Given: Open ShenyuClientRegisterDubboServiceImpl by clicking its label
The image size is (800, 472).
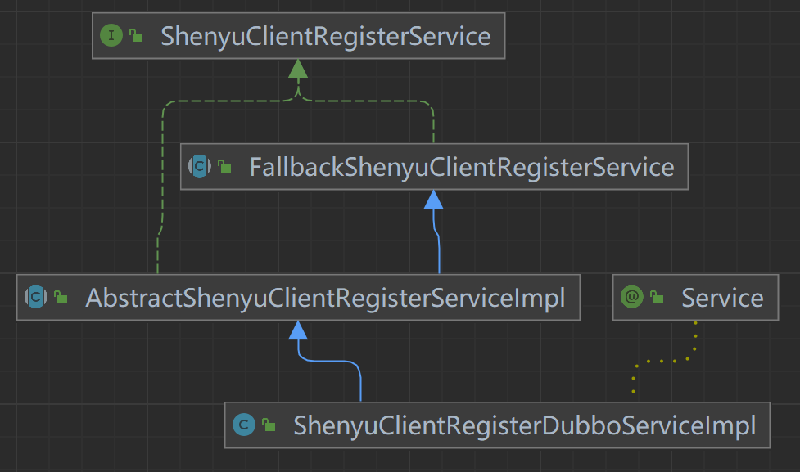Looking at the screenshot, I should pyautogui.click(x=524, y=425).
